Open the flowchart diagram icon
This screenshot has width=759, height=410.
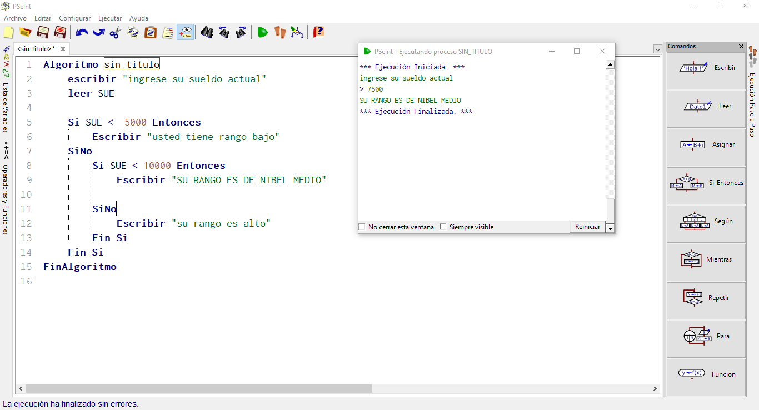[x=297, y=32]
